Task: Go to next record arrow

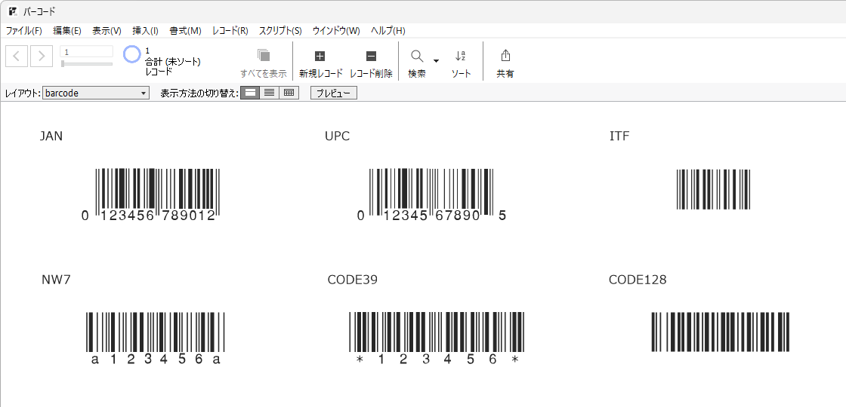Action: click(42, 56)
